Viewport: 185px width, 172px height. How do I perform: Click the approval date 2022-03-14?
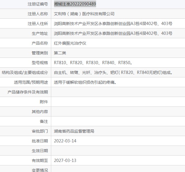coord(65,141)
